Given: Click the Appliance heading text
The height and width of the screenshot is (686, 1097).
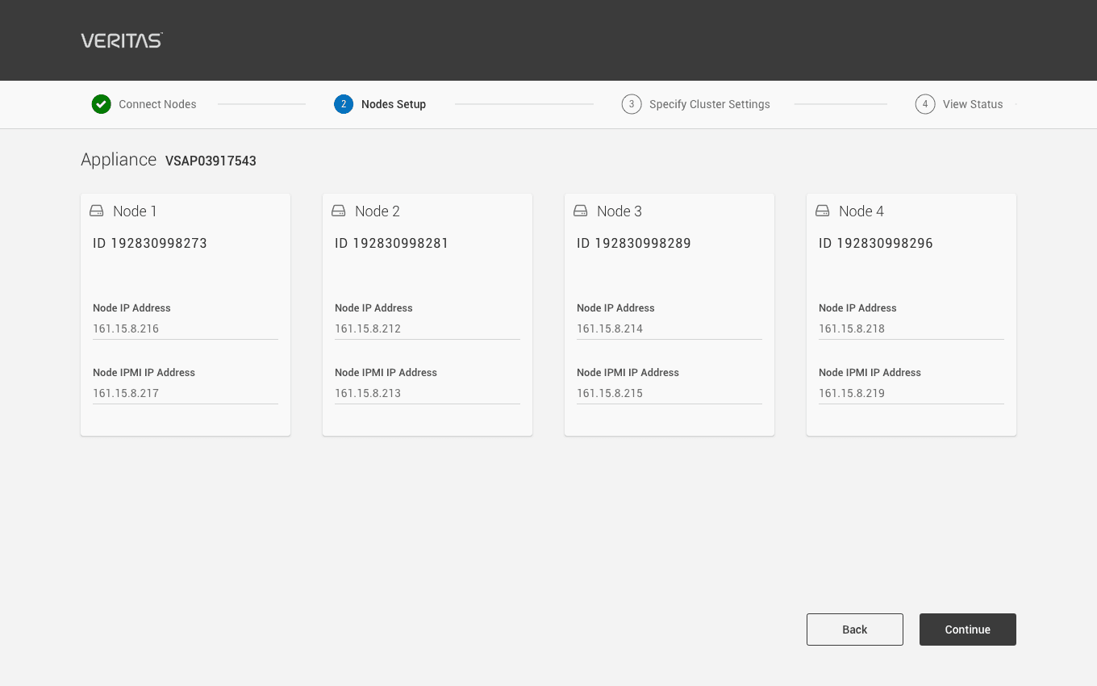Looking at the screenshot, I should tap(119, 160).
